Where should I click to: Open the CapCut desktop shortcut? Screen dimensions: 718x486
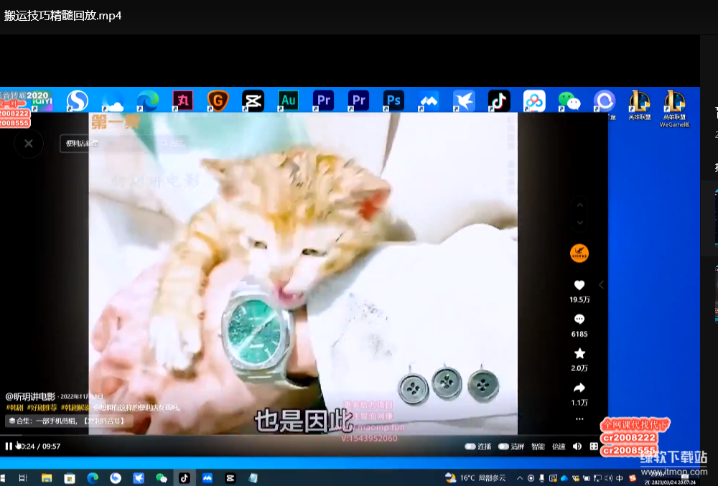coord(253,101)
